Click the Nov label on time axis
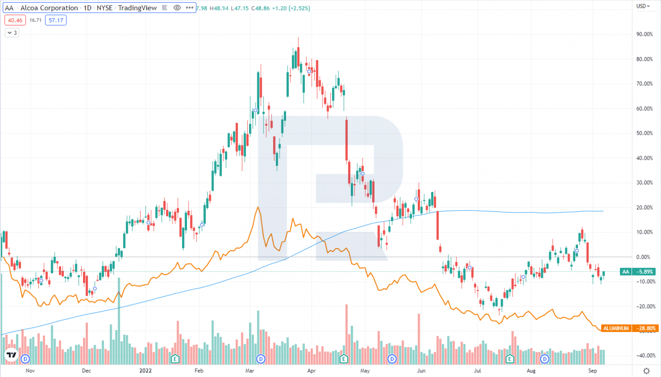This screenshot has width=661, height=377. point(30,371)
